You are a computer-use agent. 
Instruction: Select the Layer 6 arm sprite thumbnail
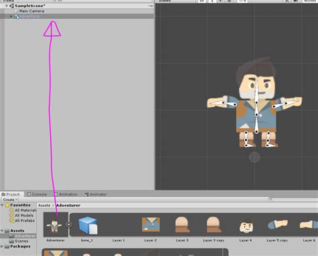(x=309, y=224)
